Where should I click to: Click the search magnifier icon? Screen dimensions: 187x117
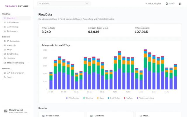point(40,4)
